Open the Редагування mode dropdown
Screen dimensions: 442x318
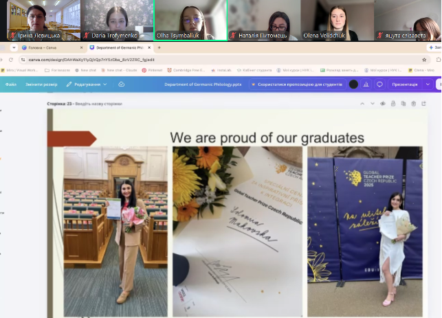tap(87, 84)
